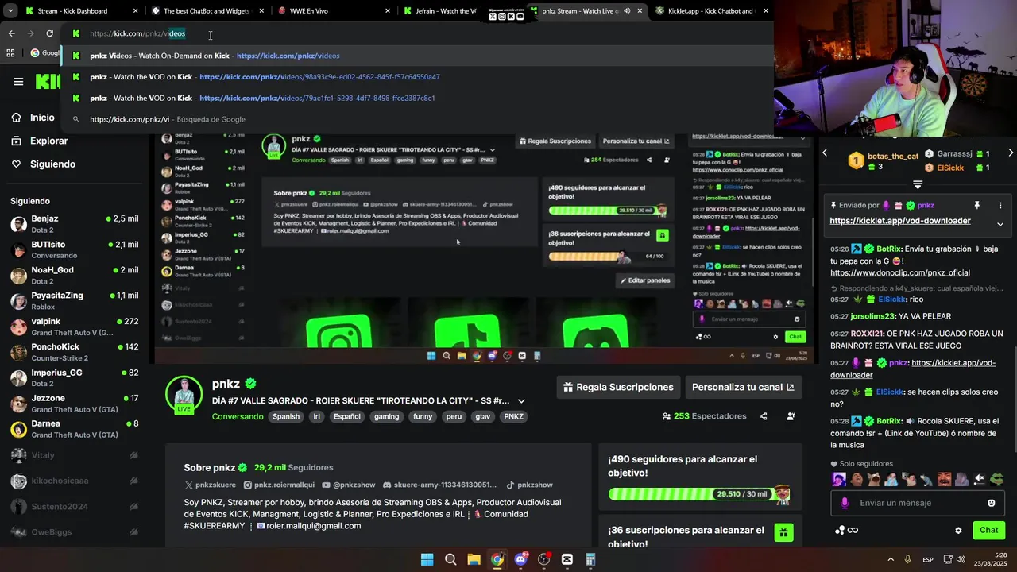
Task: Open the skuere-army Discord link
Action: (x=439, y=485)
